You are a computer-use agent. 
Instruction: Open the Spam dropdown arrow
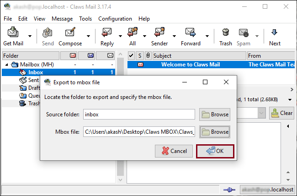coord(257,36)
